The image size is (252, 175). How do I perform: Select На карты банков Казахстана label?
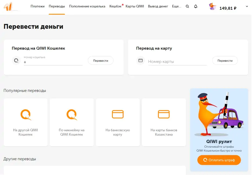click(x=164, y=132)
